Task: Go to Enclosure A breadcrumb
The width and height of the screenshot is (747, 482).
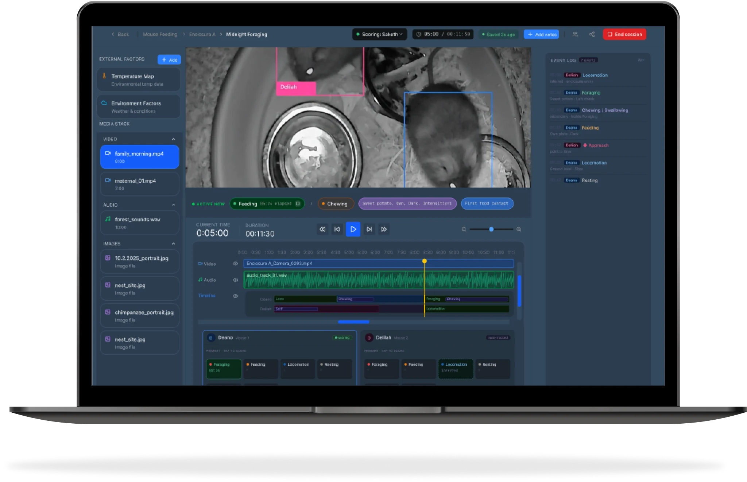Action: pos(202,34)
